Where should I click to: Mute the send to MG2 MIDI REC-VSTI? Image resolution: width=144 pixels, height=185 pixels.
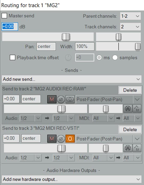point(52,139)
